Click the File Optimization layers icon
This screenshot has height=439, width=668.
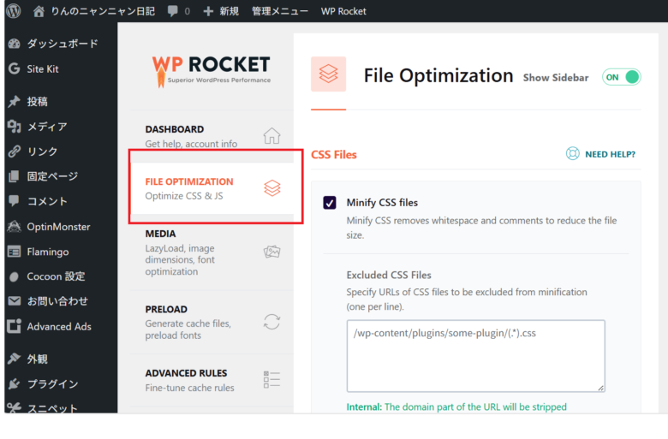click(x=271, y=188)
